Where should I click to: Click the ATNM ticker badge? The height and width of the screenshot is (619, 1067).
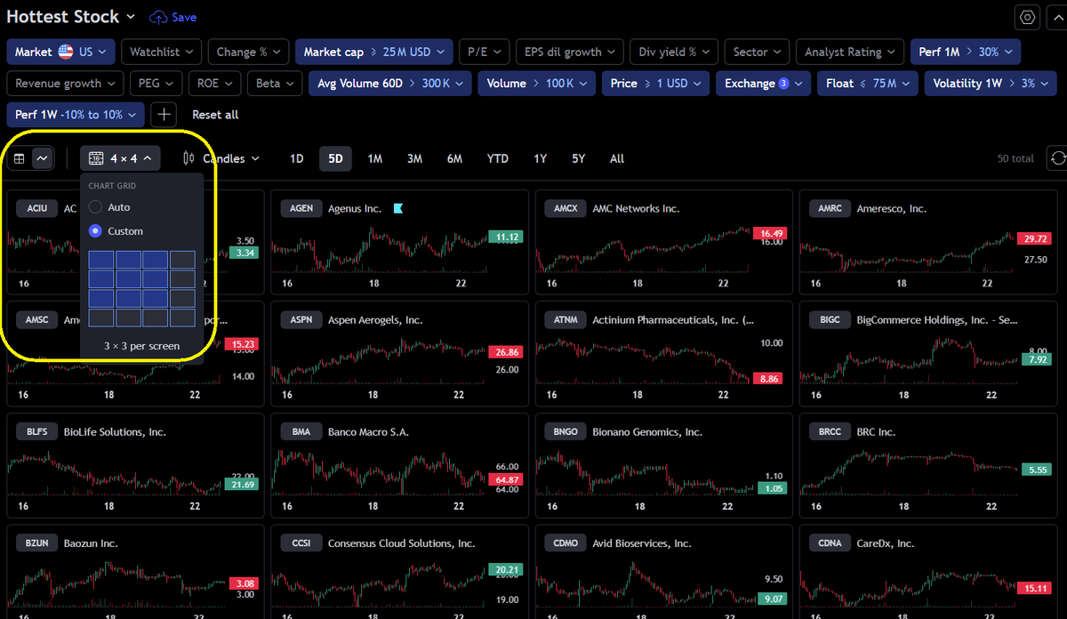click(x=566, y=320)
